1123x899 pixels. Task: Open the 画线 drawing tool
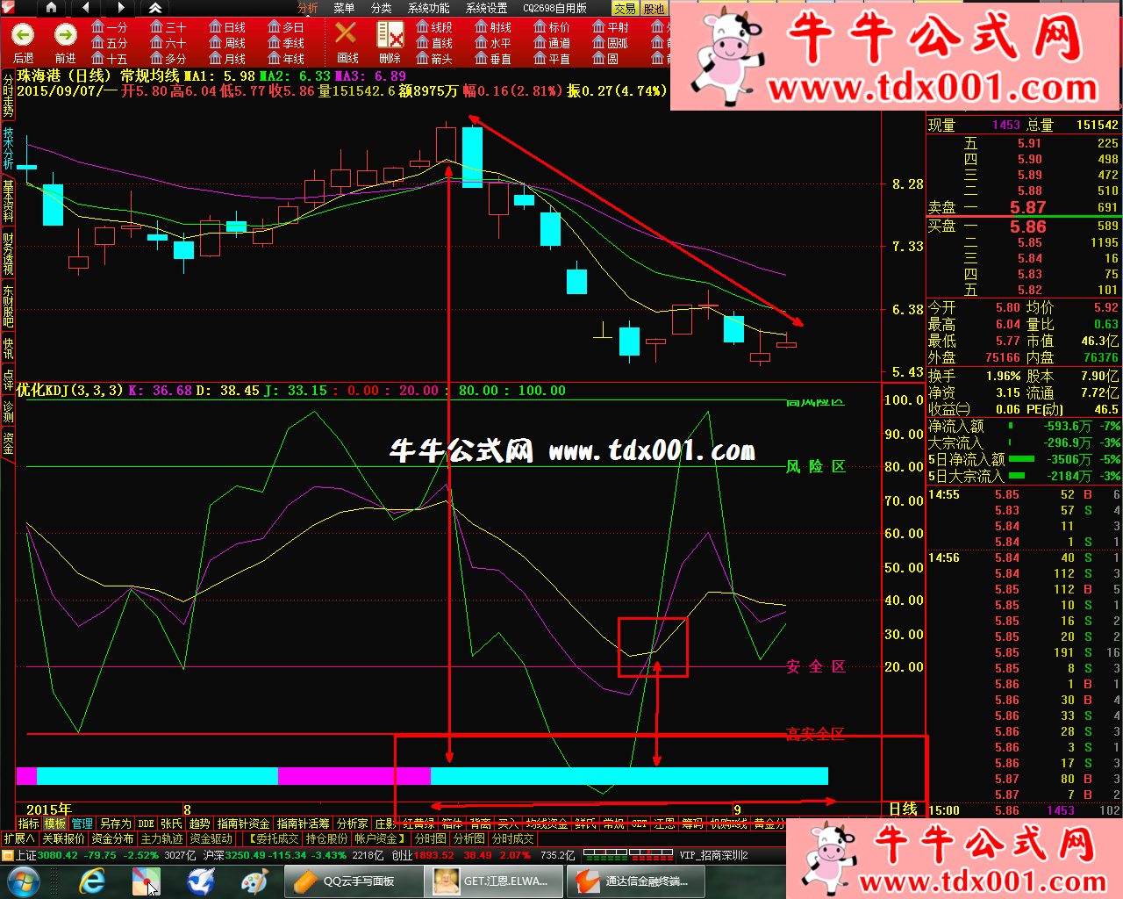(347, 43)
